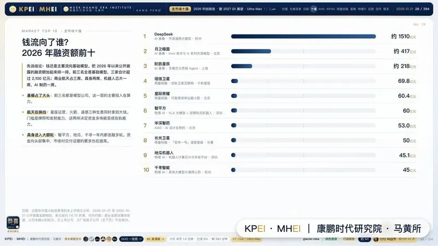438x246 pixels.
Task: Click the 钱流向了谁? headline
Action: [45, 43]
